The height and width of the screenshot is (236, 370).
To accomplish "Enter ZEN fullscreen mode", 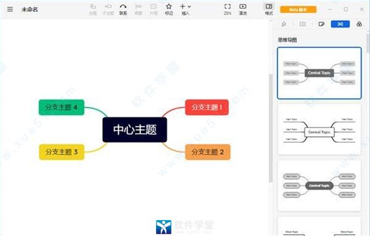I will point(228,9).
